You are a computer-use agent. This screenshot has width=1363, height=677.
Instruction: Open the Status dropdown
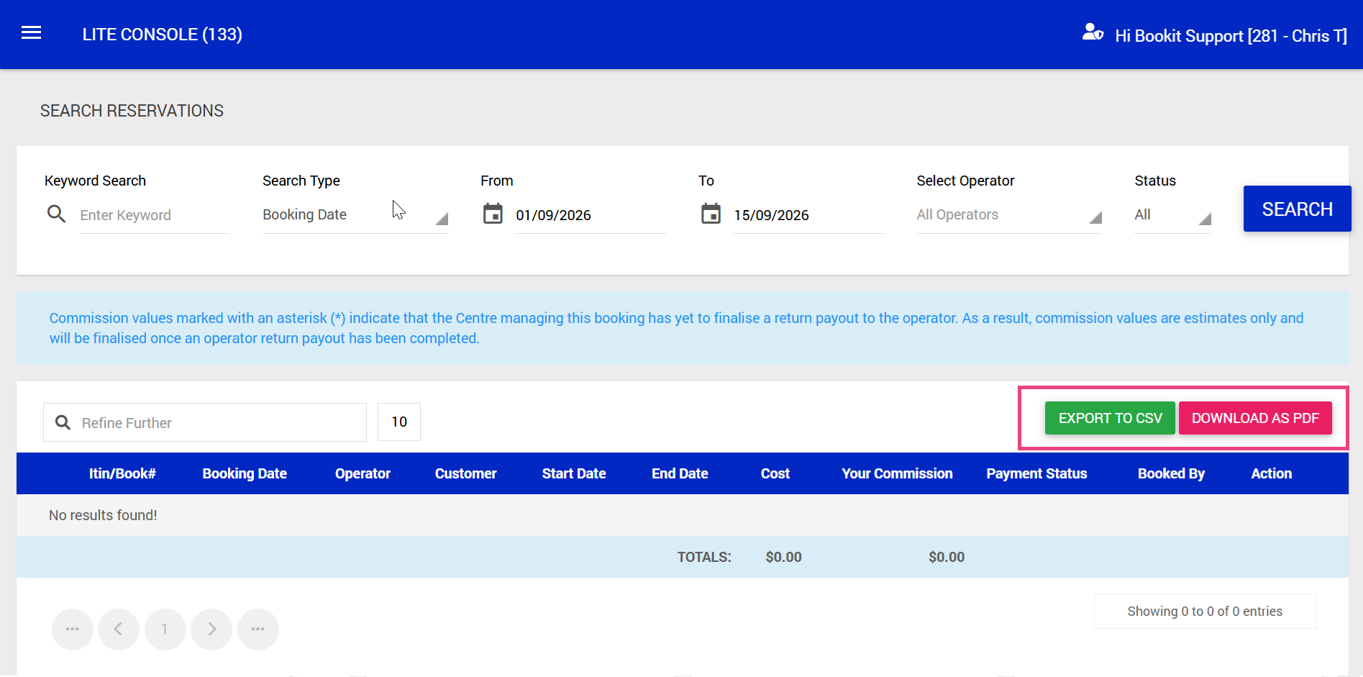click(x=1173, y=214)
